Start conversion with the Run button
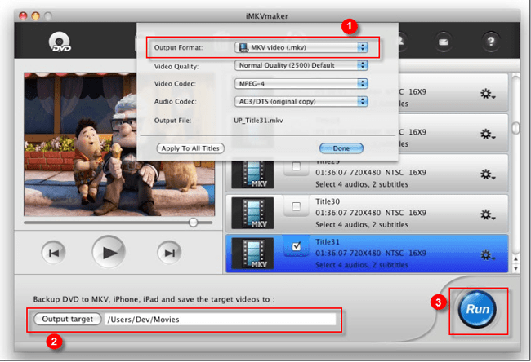531x362 pixels. pos(477,309)
